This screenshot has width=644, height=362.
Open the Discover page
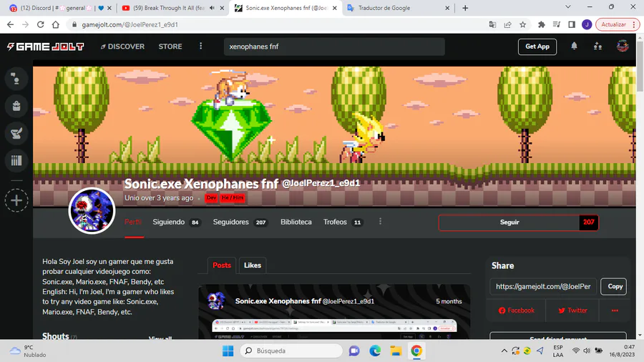pyautogui.click(x=122, y=47)
